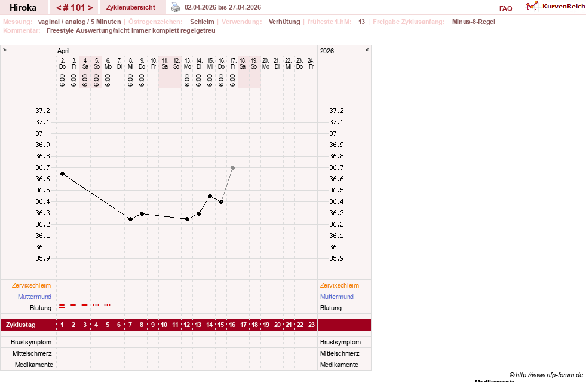Select the temperature point on April 8
586x382 pixels.
[130, 219]
